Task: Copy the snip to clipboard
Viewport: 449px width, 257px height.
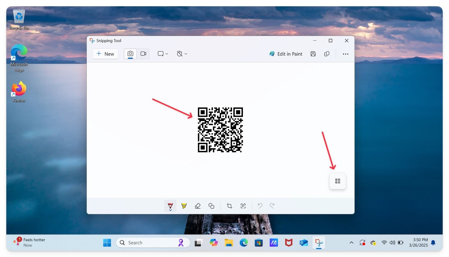Action: [327, 54]
